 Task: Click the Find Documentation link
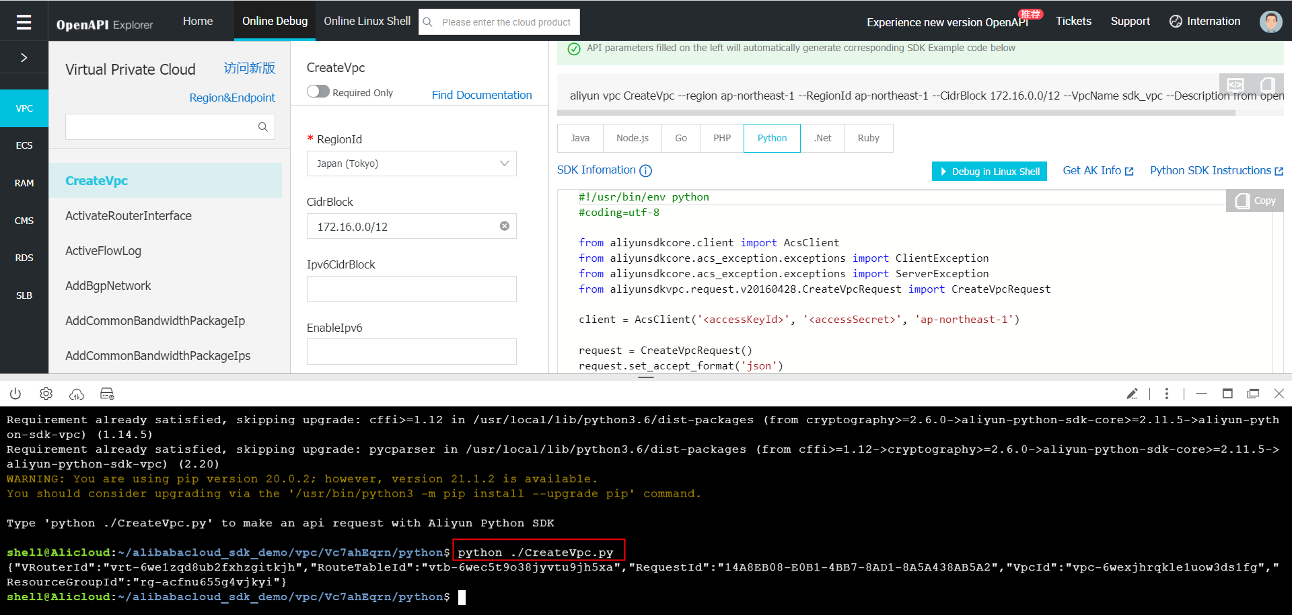[x=482, y=95]
